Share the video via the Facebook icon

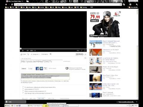pyautogui.click(x=37, y=68)
